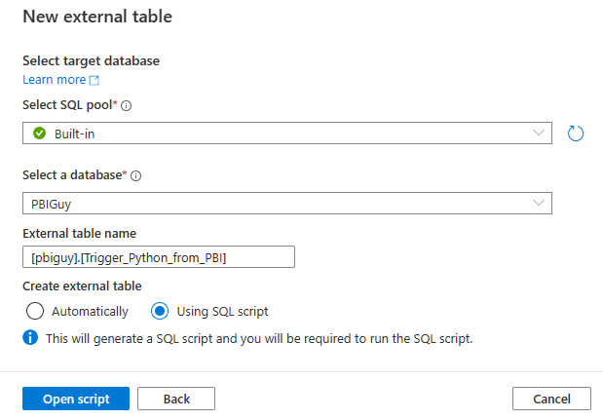The height and width of the screenshot is (419, 603).
Task: Dismiss the dialog with the Cancel button
Action: pos(551,399)
